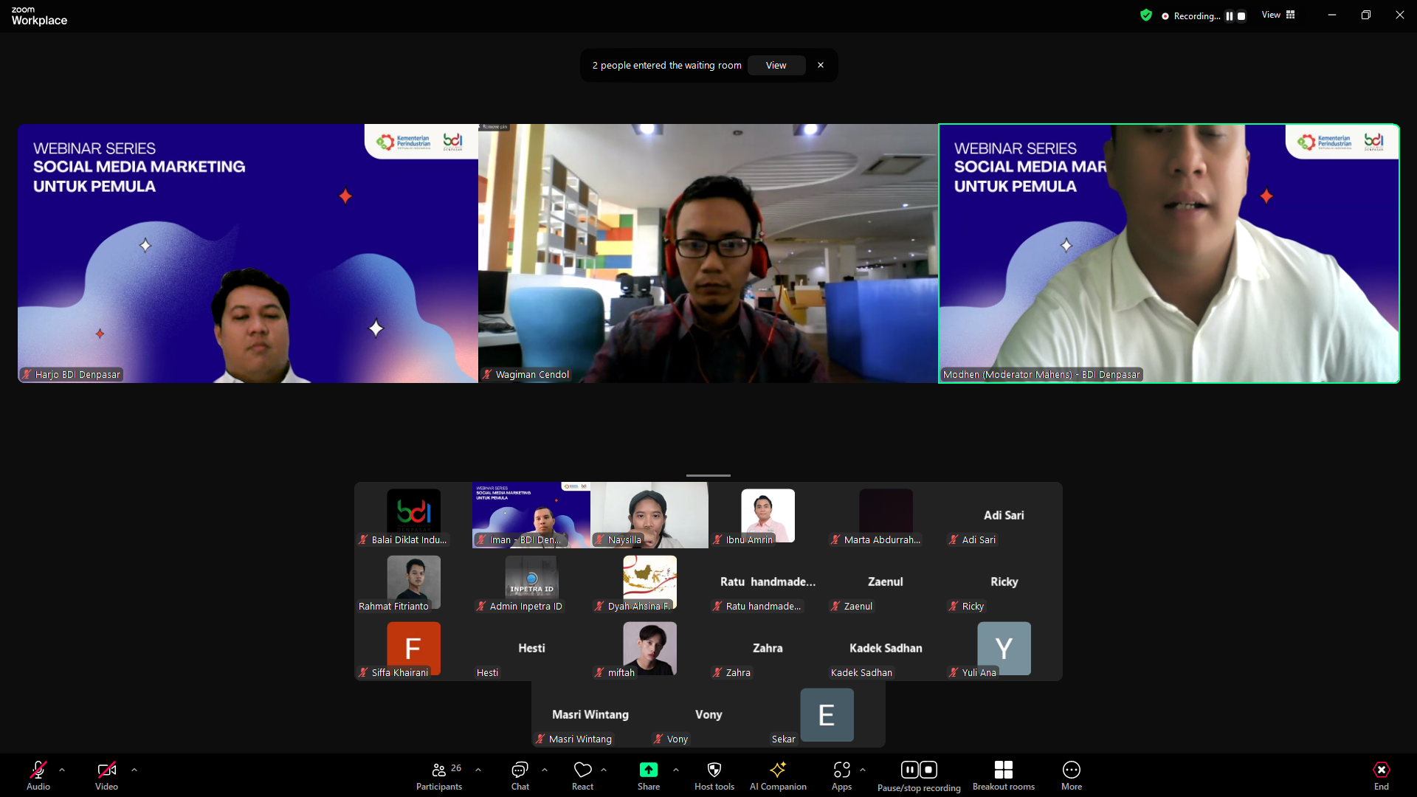Open Breakout rooms
The image size is (1417, 797).
coord(1004,775)
